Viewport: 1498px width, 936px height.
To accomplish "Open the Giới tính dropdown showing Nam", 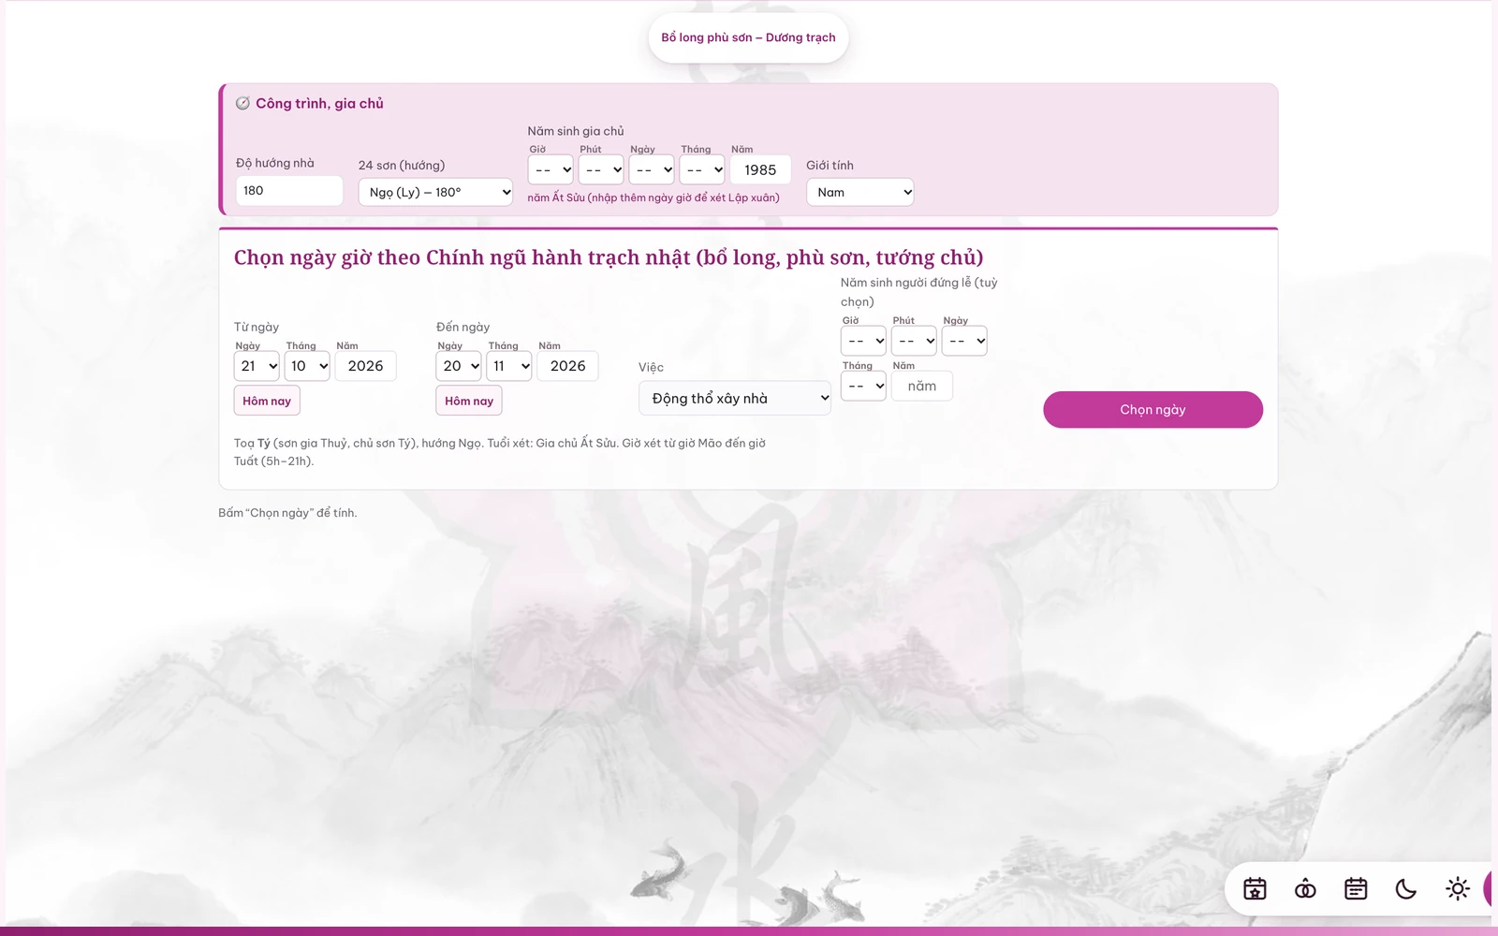I will coord(859,192).
